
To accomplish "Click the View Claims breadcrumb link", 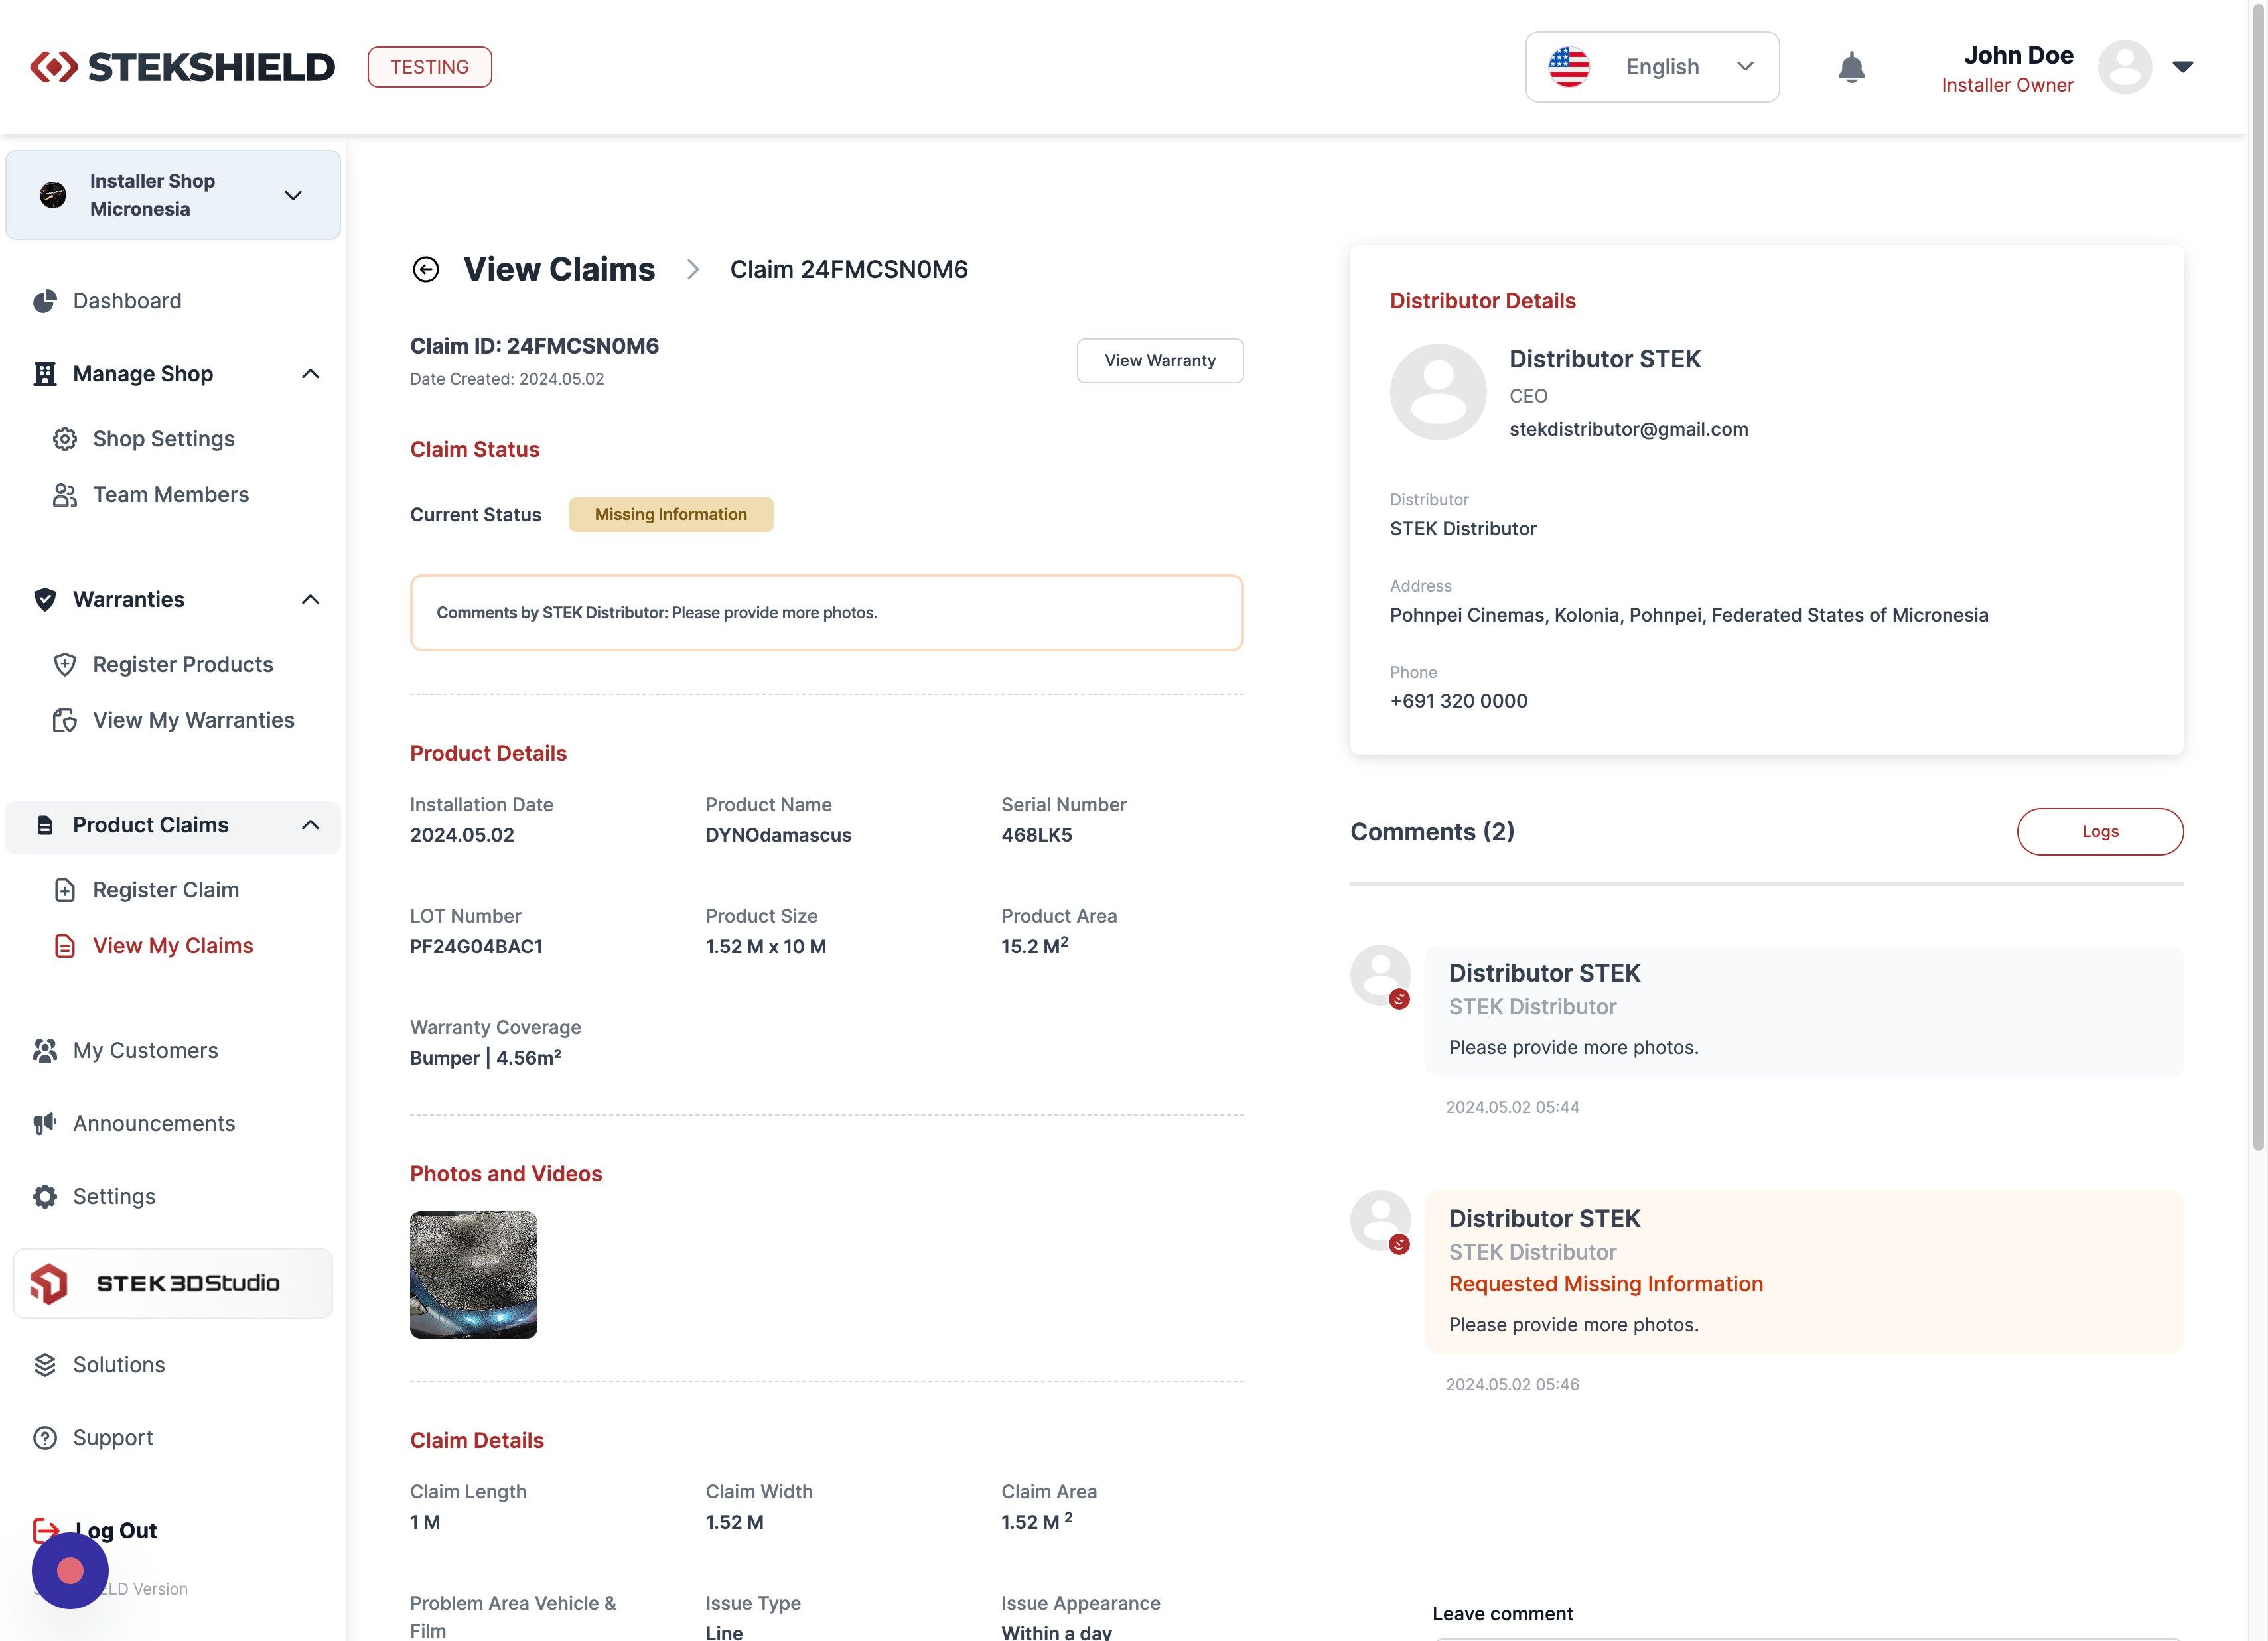I will (x=559, y=270).
